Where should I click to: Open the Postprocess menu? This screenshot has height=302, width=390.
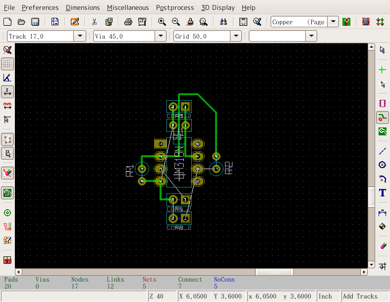tap(174, 7)
